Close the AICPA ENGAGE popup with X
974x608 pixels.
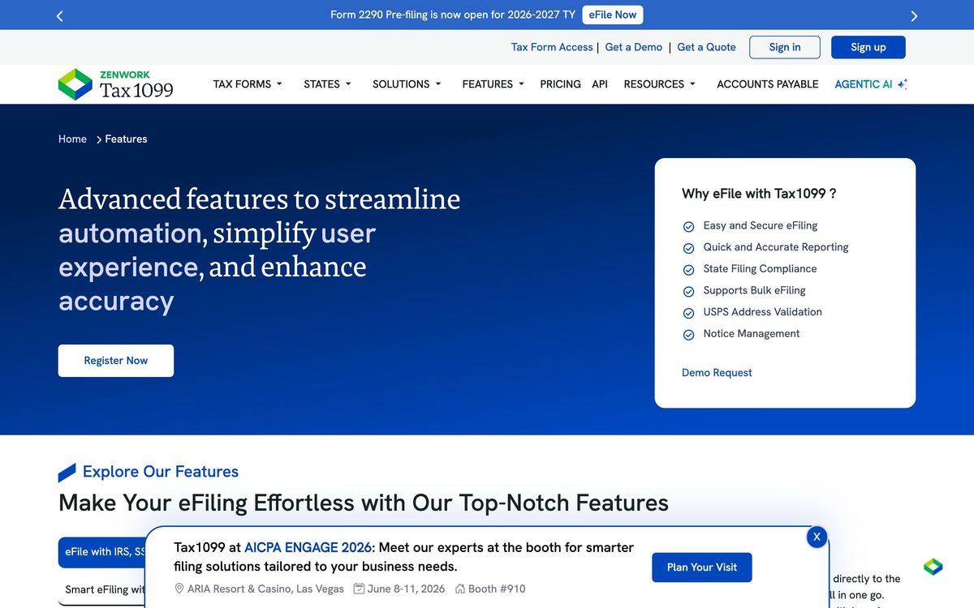pyautogui.click(x=817, y=537)
